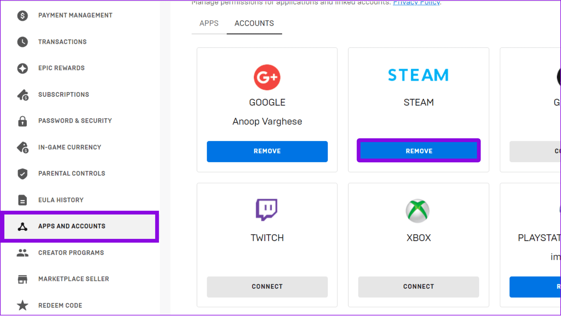Open Payment Management in the sidebar
The image size is (561, 316).
[x=75, y=15]
